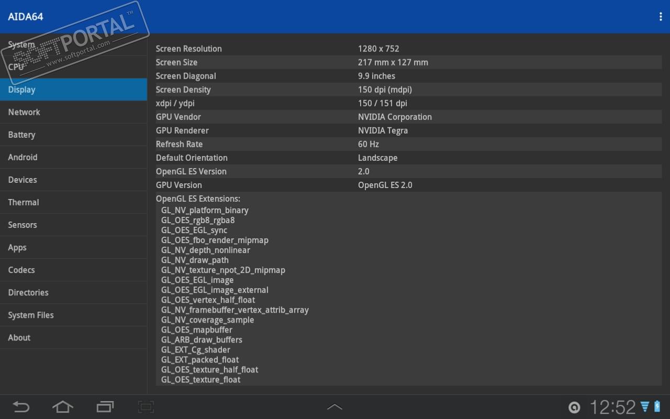Viewport: 670px width, 419px height.
Task: Select the Display section
Action: point(73,90)
